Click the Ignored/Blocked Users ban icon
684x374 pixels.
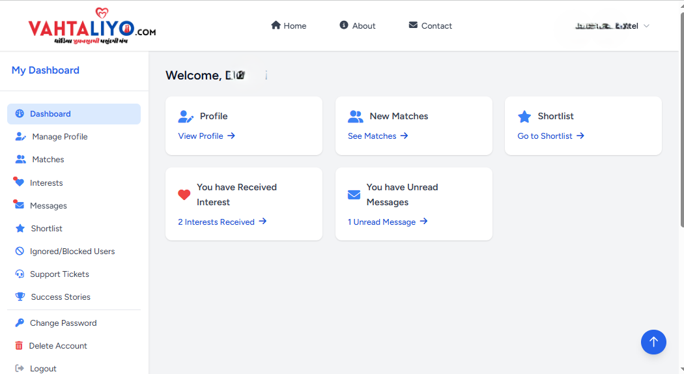(x=20, y=251)
